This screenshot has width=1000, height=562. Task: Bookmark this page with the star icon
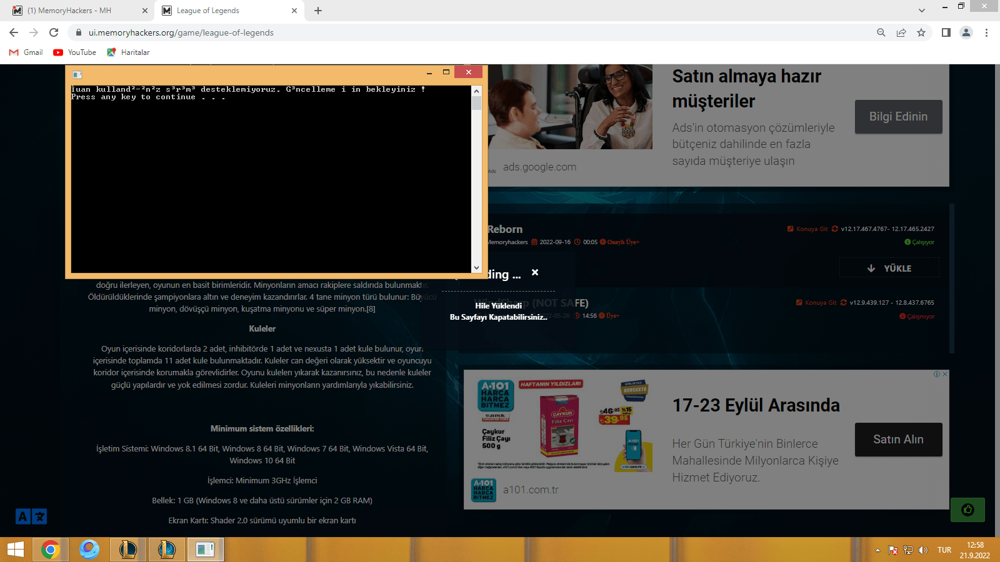(921, 32)
